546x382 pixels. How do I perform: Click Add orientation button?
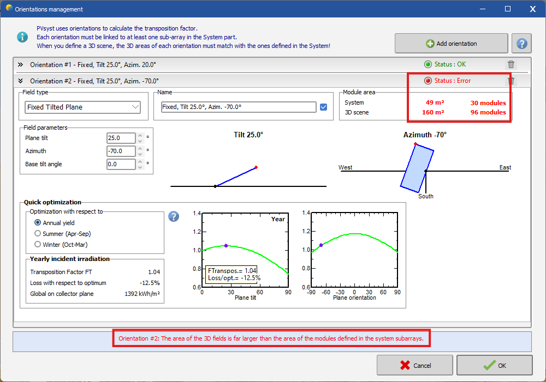click(x=452, y=44)
